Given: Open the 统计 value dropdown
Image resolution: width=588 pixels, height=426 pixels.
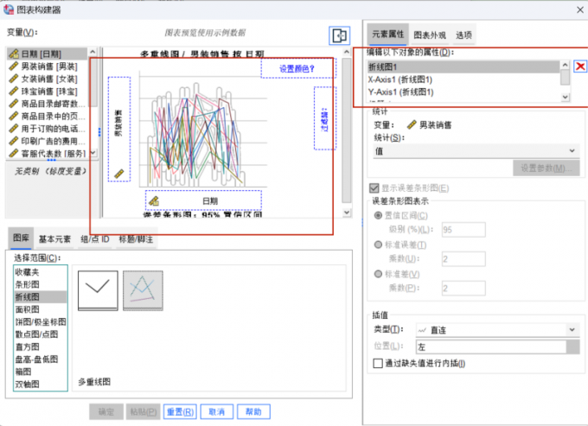Looking at the screenshot, I should click(x=476, y=151).
